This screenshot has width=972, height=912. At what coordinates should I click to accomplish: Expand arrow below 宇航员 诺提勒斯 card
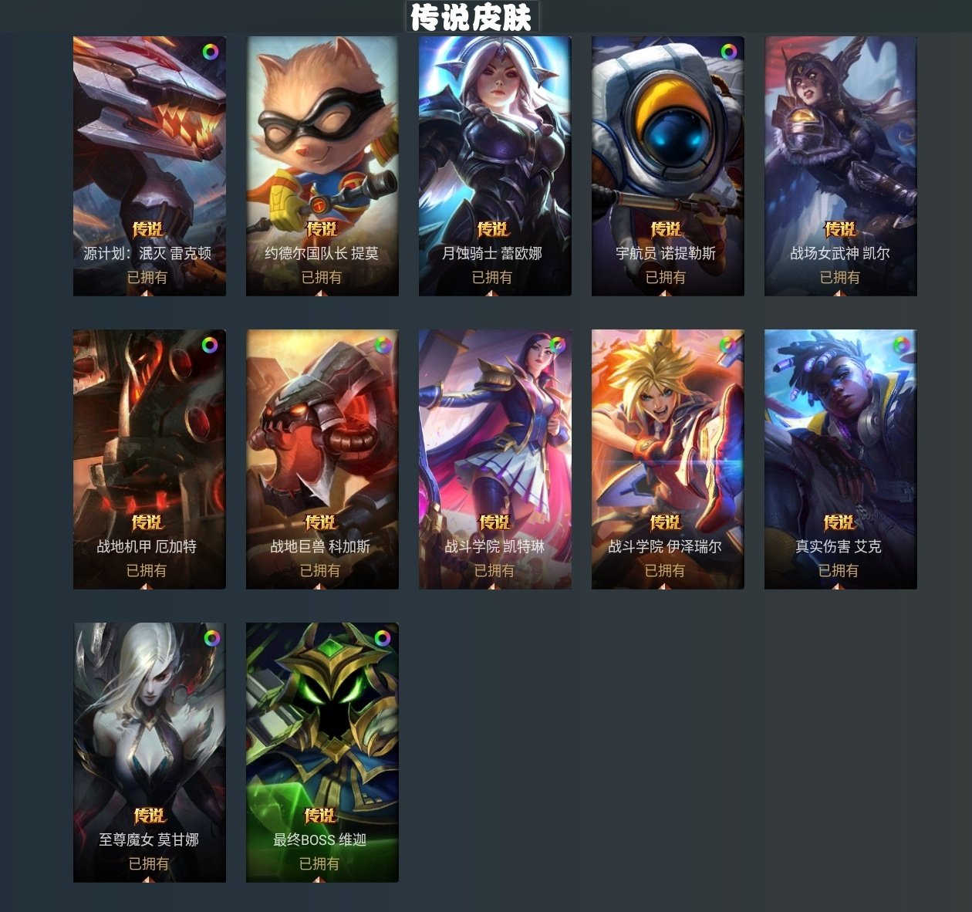[666, 292]
